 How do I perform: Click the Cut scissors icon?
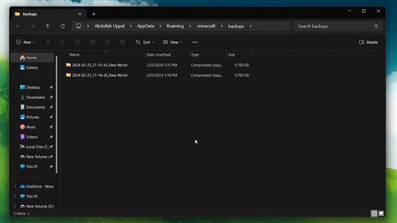48,42
